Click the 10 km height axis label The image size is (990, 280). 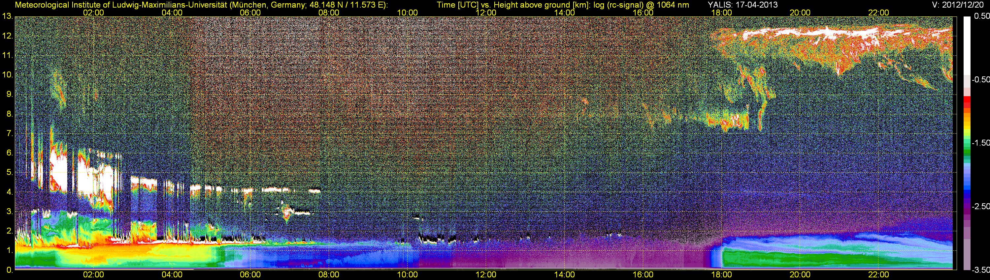tap(7, 75)
